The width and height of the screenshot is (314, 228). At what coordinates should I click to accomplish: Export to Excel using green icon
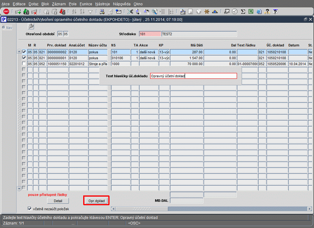(251, 12)
